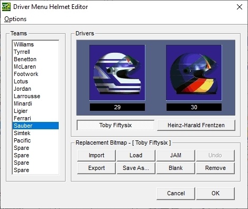Screen dimensions: 248x209
Task: Click the Export button
Action: (96, 168)
